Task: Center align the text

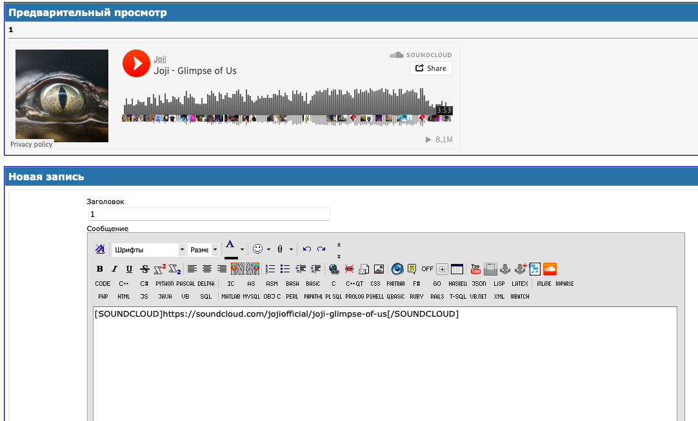Action: 207,268
